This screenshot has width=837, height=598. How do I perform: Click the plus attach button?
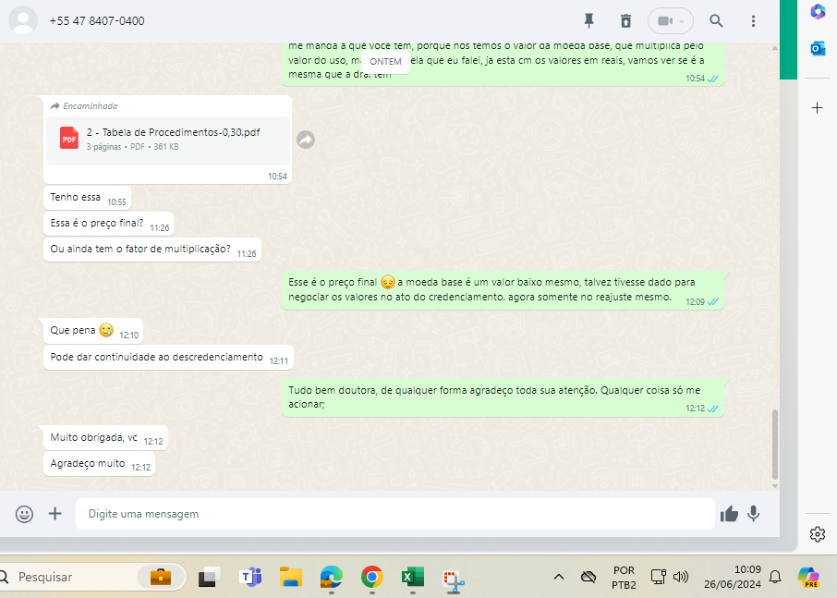pyautogui.click(x=55, y=514)
